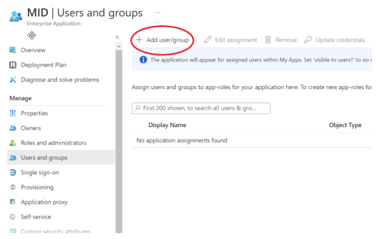Screen dimensions: 376x239
Task: Open the Owners page icon
Action: (13, 128)
